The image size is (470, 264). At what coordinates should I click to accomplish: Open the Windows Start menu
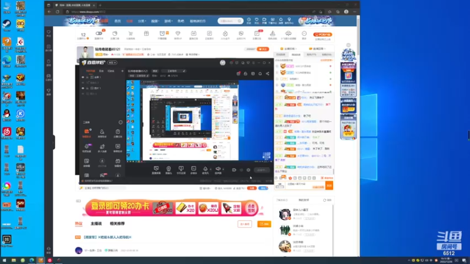pyautogui.click(x=4, y=260)
